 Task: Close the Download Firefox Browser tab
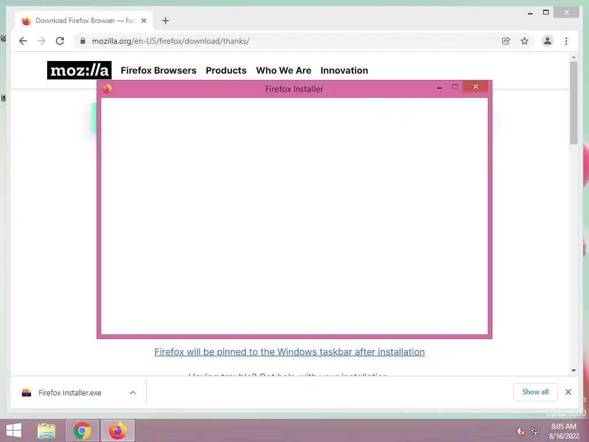click(143, 21)
